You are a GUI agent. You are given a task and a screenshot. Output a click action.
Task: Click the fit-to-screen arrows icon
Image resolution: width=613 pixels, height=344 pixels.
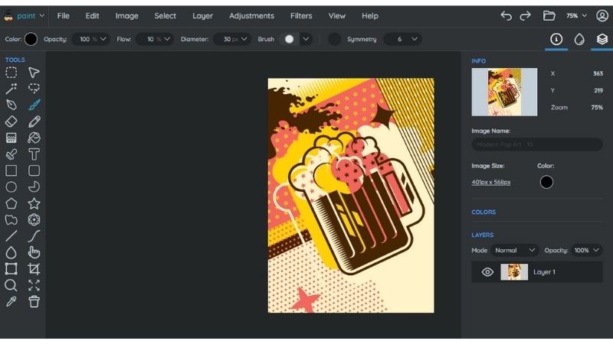pyautogui.click(x=34, y=285)
